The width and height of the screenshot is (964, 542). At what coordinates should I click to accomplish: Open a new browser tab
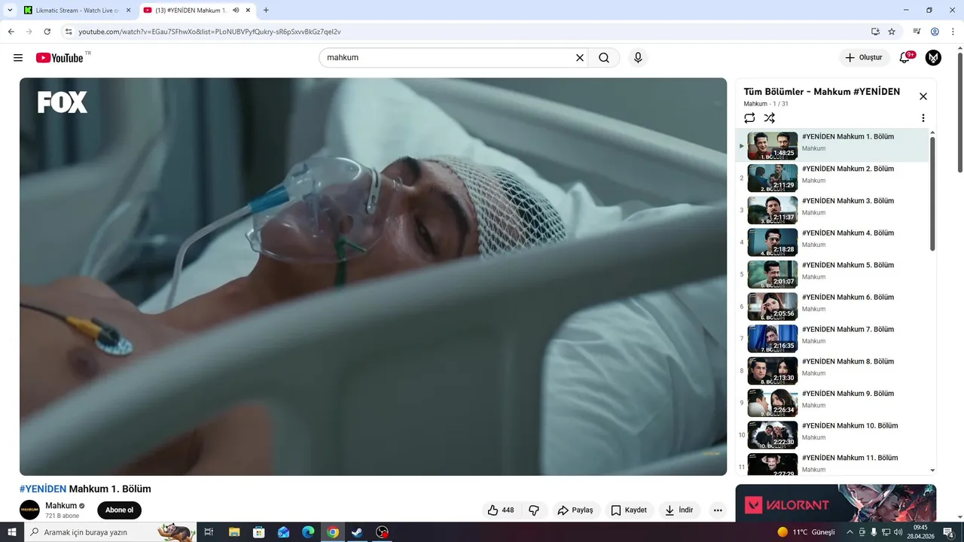tap(266, 11)
